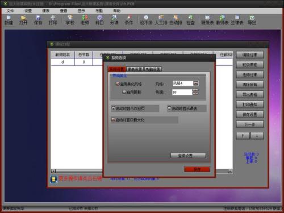The width and height of the screenshot is (284, 213).
Task: Enable the 启用阴影 shadow checkbox
Action: (124, 92)
